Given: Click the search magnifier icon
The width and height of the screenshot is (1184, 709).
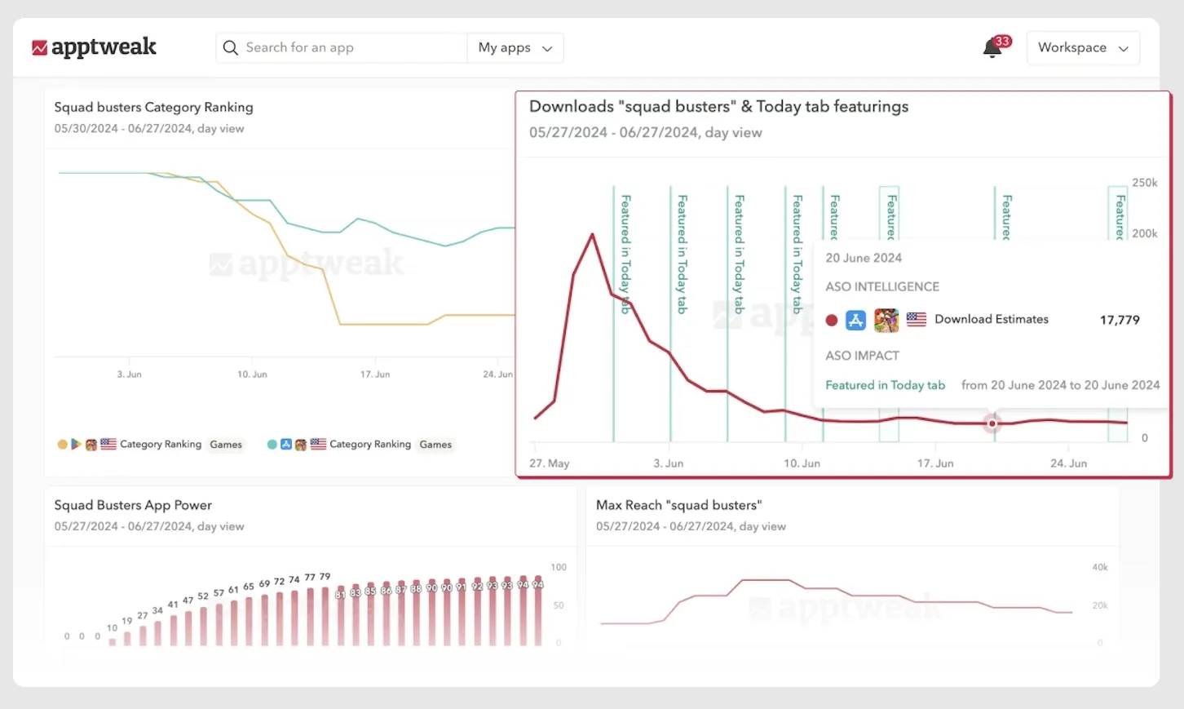Looking at the screenshot, I should (231, 48).
